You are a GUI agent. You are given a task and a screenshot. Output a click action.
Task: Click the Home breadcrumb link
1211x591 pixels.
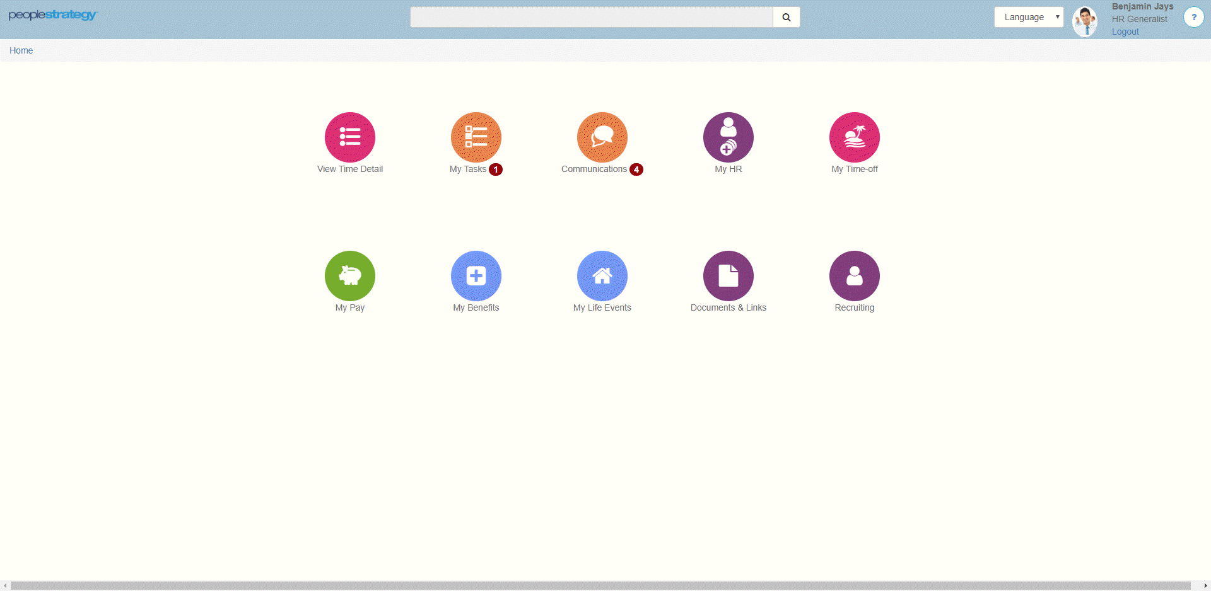coord(21,50)
